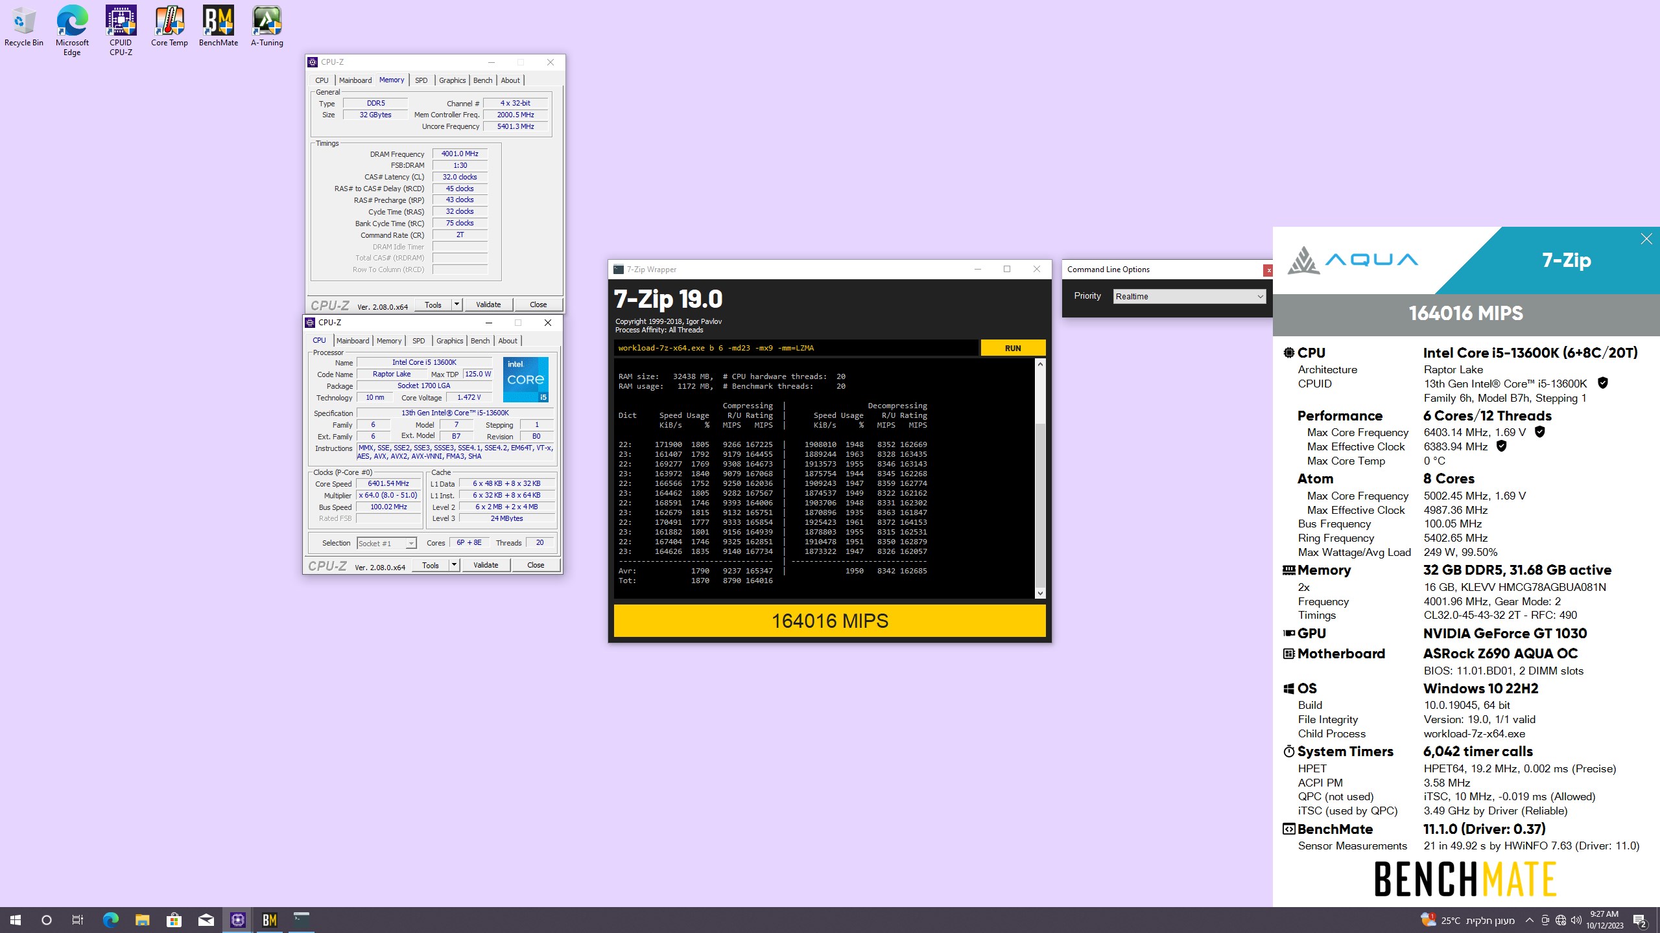Open the Bench tab in upper CPU-Z window
This screenshot has height=933, width=1660.
(x=482, y=80)
